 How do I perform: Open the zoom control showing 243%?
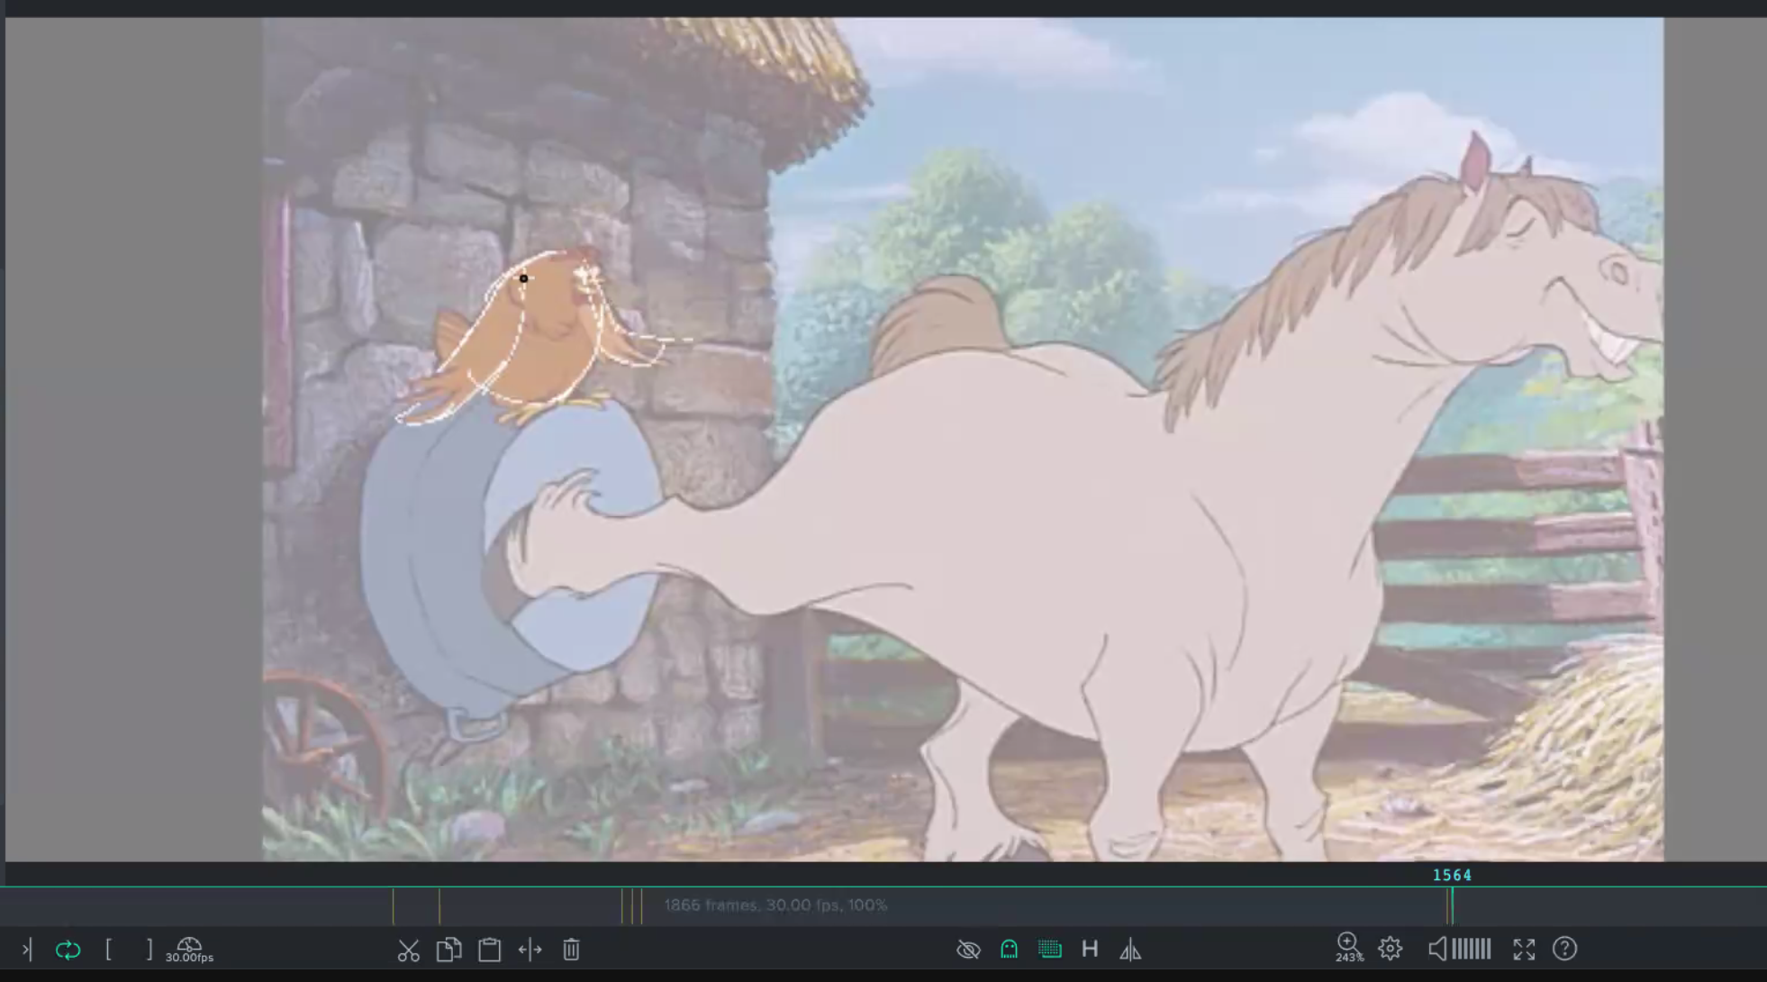(x=1348, y=948)
